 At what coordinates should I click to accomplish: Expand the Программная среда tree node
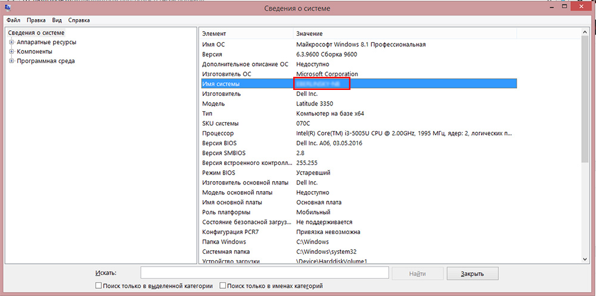click(11, 61)
